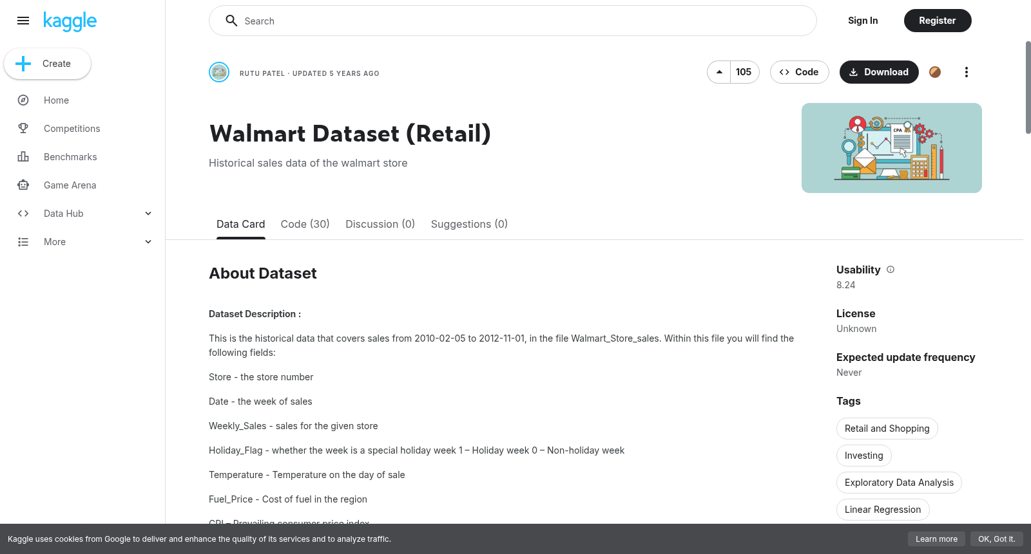
Task: Focus the Search input field
Action: (x=513, y=21)
